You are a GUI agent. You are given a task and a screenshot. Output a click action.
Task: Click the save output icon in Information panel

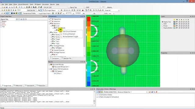click(x=152, y=92)
